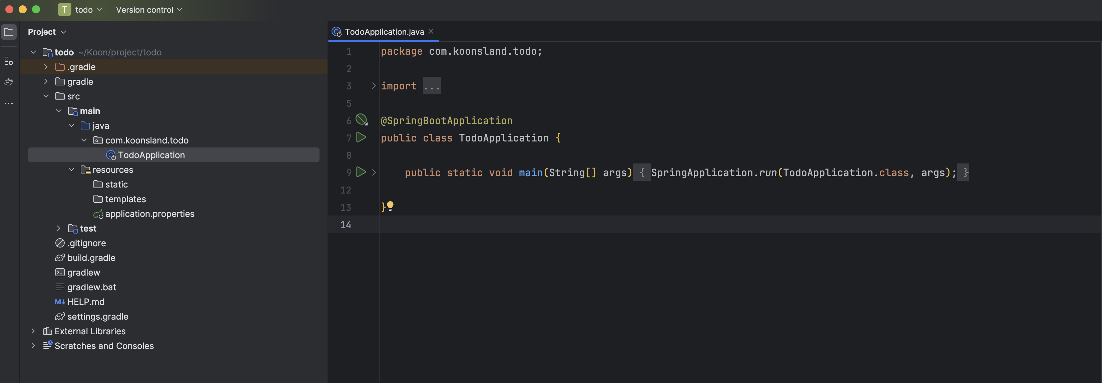Click the Project tool window folder icon

tap(9, 32)
